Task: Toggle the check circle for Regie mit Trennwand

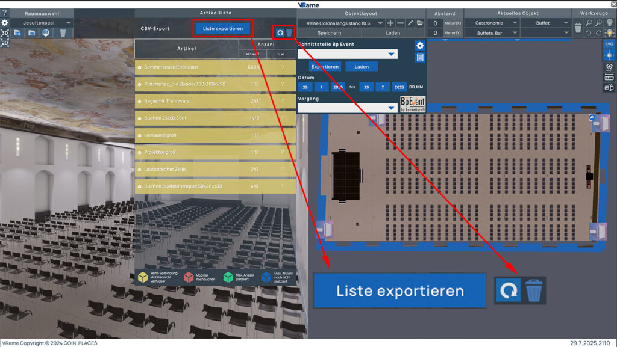Action: click(140, 101)
